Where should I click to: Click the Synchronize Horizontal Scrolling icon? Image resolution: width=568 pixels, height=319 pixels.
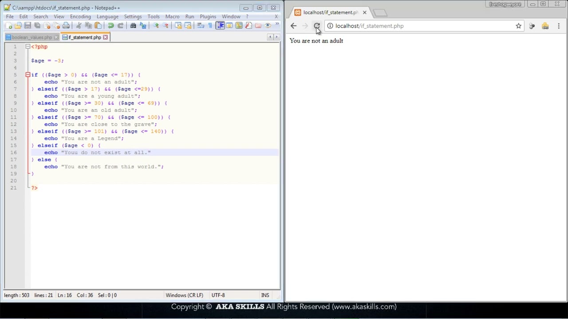(x=188, y=26)
